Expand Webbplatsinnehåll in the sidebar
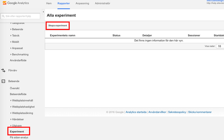The image size is (224, 140). 22,101
